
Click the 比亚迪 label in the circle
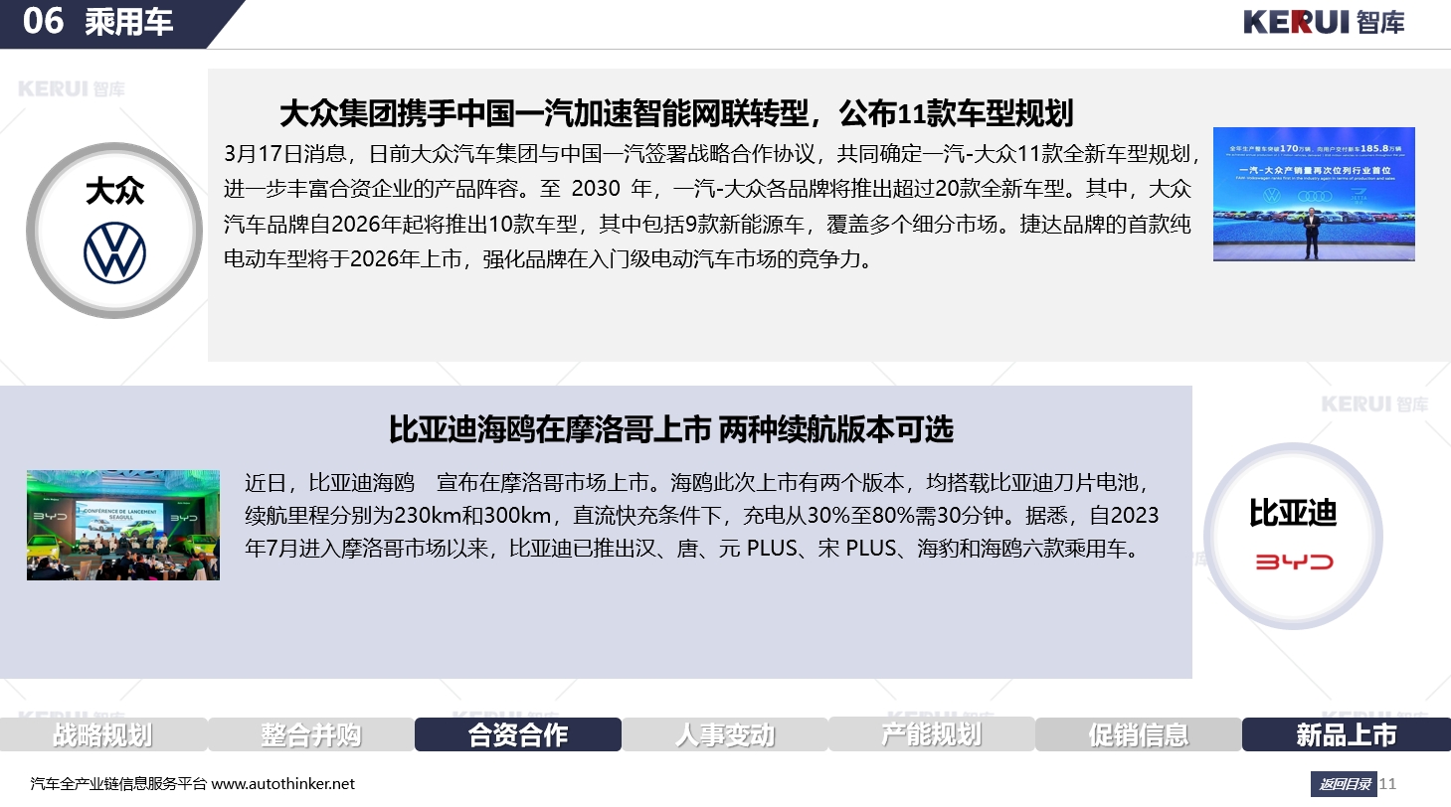pos(1293,514)
